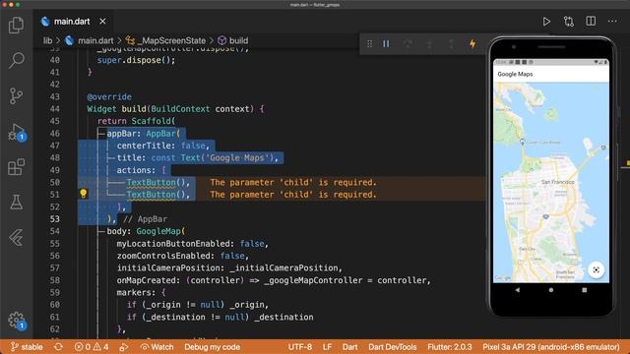Screen dimensions: 630x354
Task: Click the emulator Home navigation button
Action: (551, 290)
